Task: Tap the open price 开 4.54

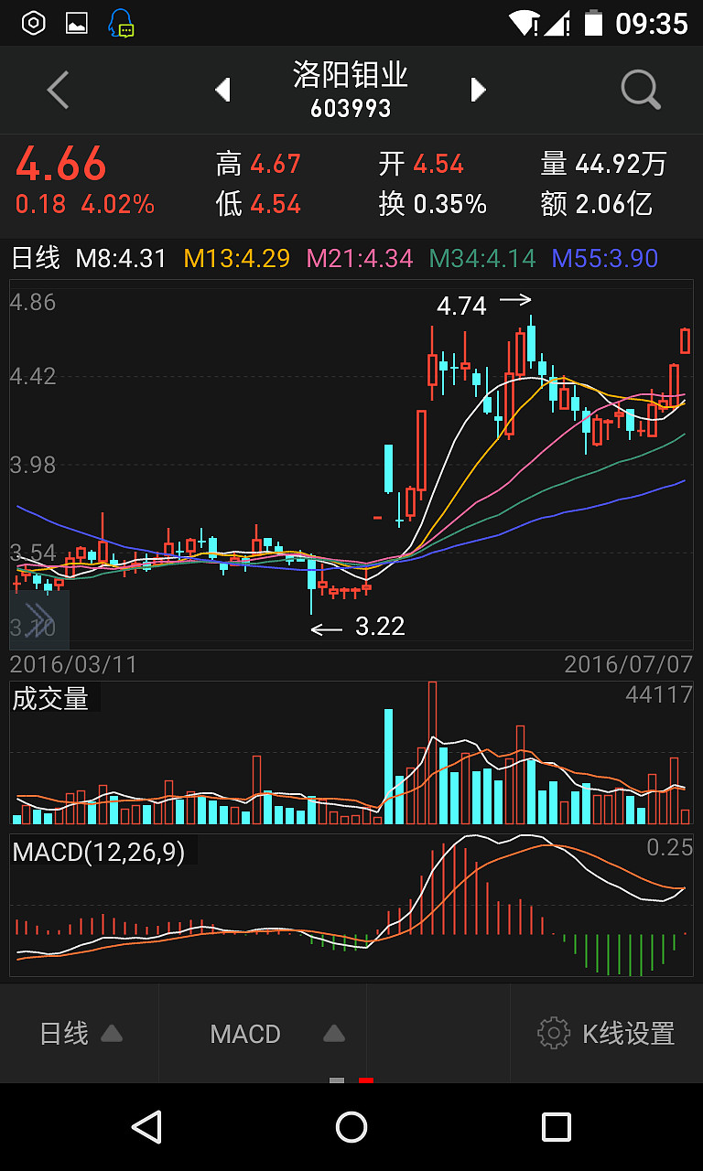Action: (421, 165)
